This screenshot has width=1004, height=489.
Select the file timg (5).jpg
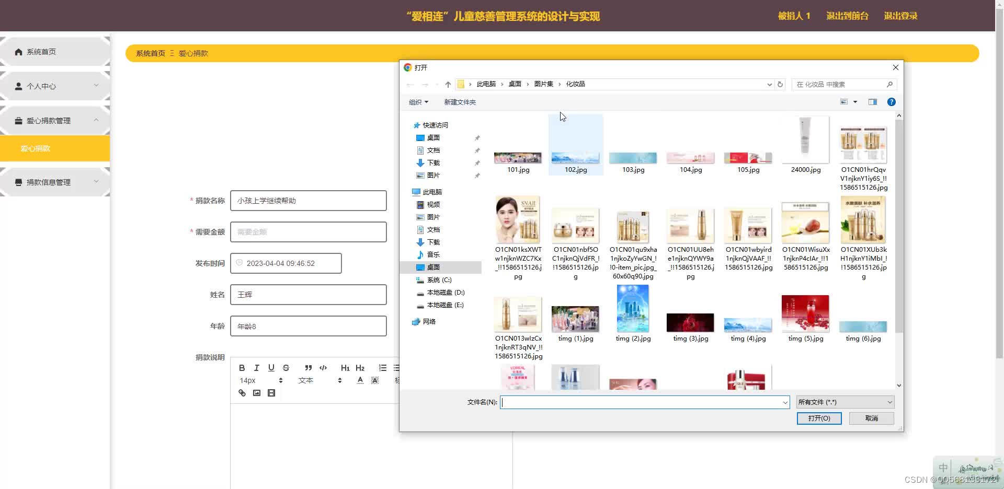pos(806,318)
